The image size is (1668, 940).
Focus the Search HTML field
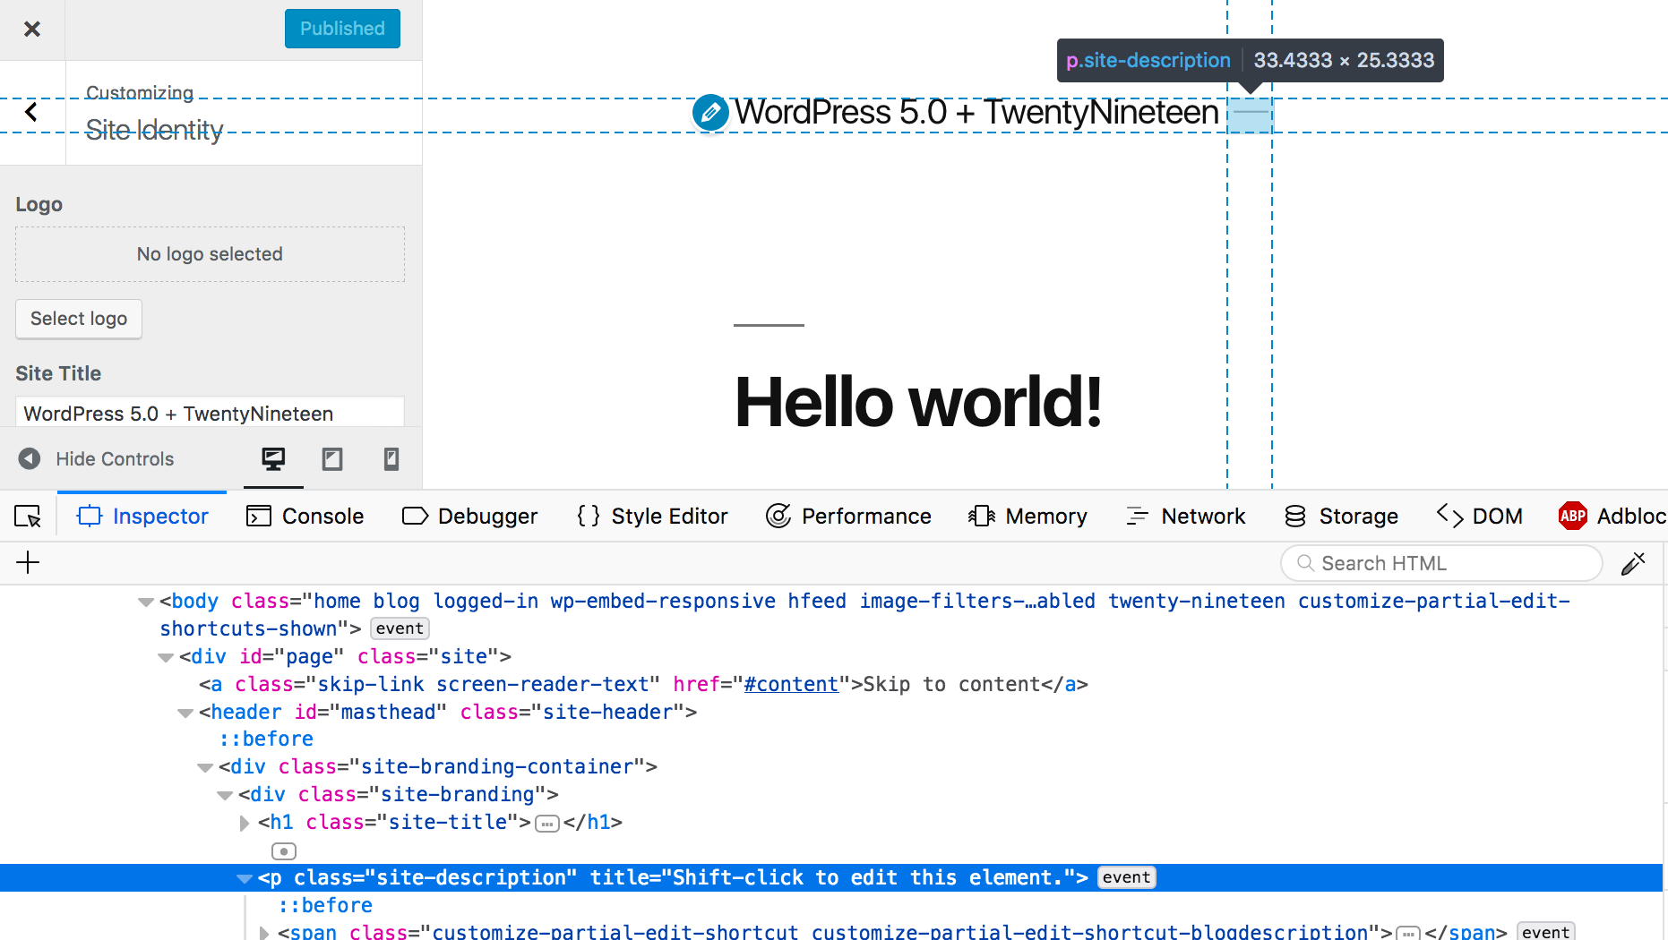point(1441,563)
